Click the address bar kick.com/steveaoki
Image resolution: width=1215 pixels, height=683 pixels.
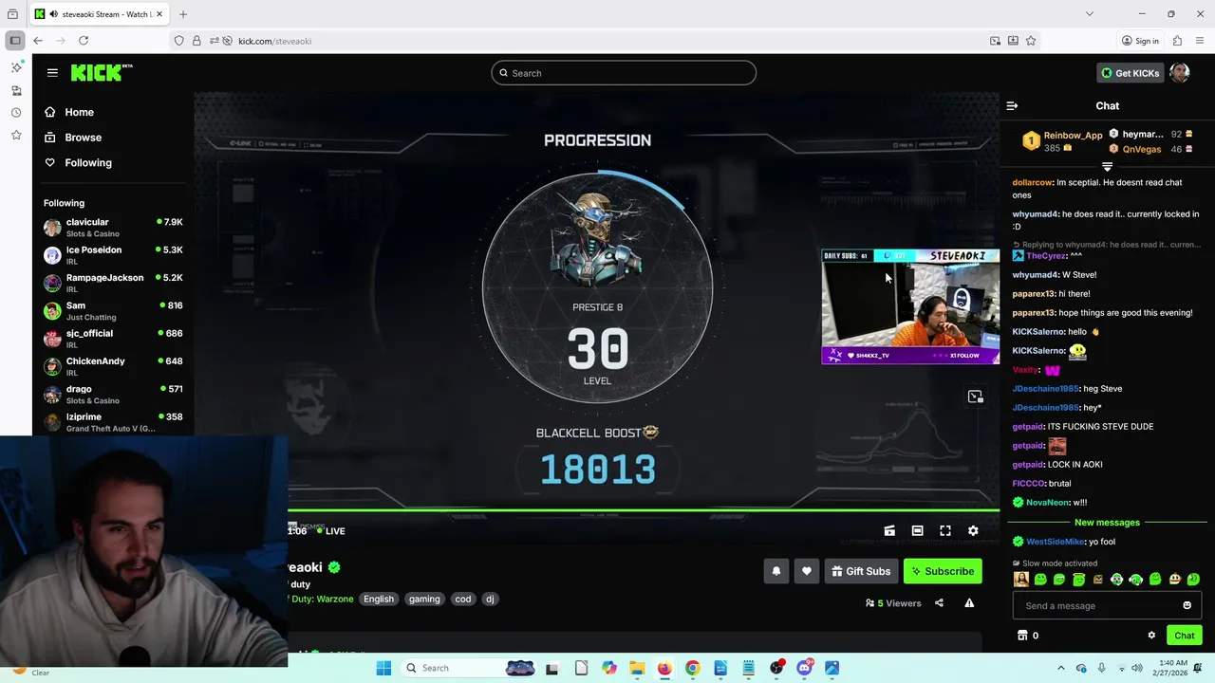point(274,41)
